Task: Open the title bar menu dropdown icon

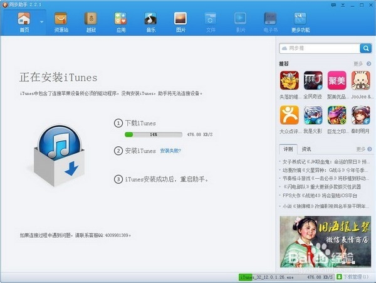Action: 343,5
